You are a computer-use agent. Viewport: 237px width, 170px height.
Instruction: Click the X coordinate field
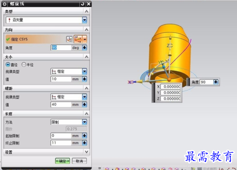point(171,87)
